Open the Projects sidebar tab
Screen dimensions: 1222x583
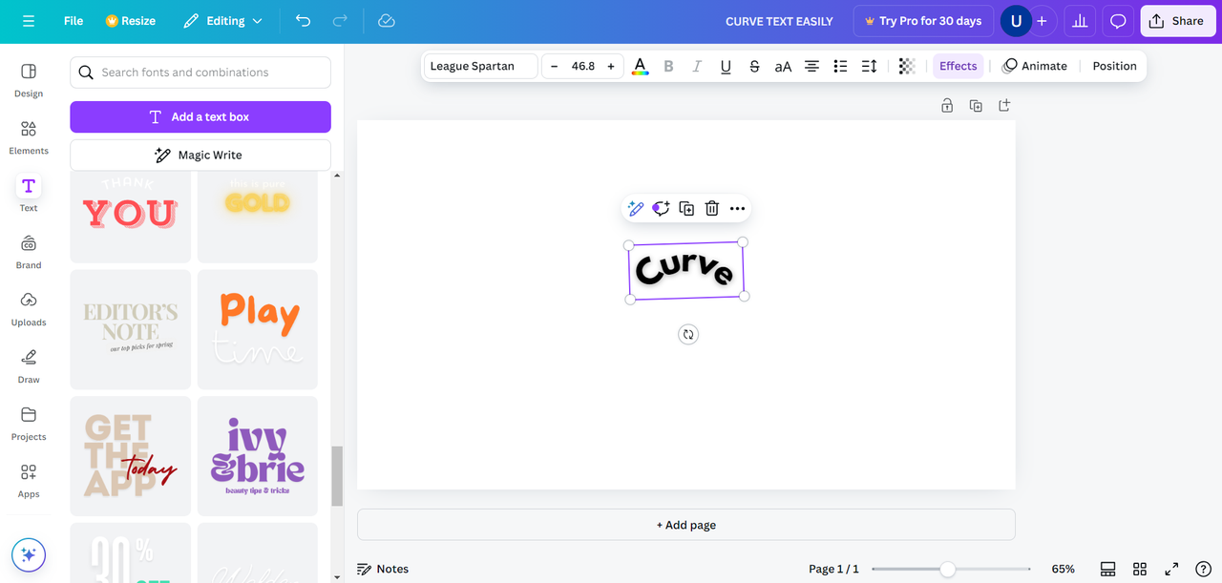point(29,424)
